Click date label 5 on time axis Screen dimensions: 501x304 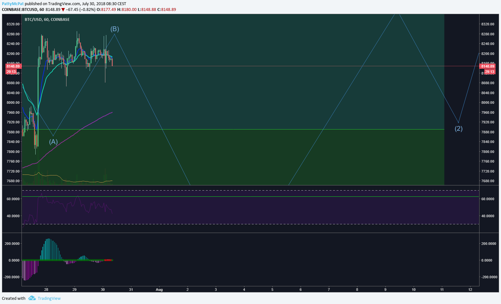tap(272, 290)
